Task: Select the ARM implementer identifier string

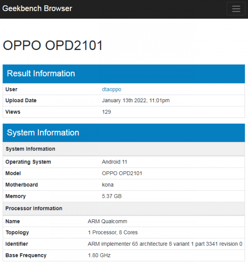Action: [x=165, y=244]
